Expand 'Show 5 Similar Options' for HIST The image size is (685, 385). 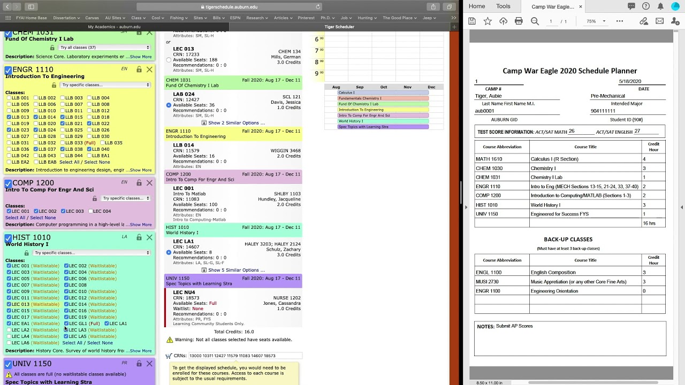pyautogui.click(x=233, y=270)
